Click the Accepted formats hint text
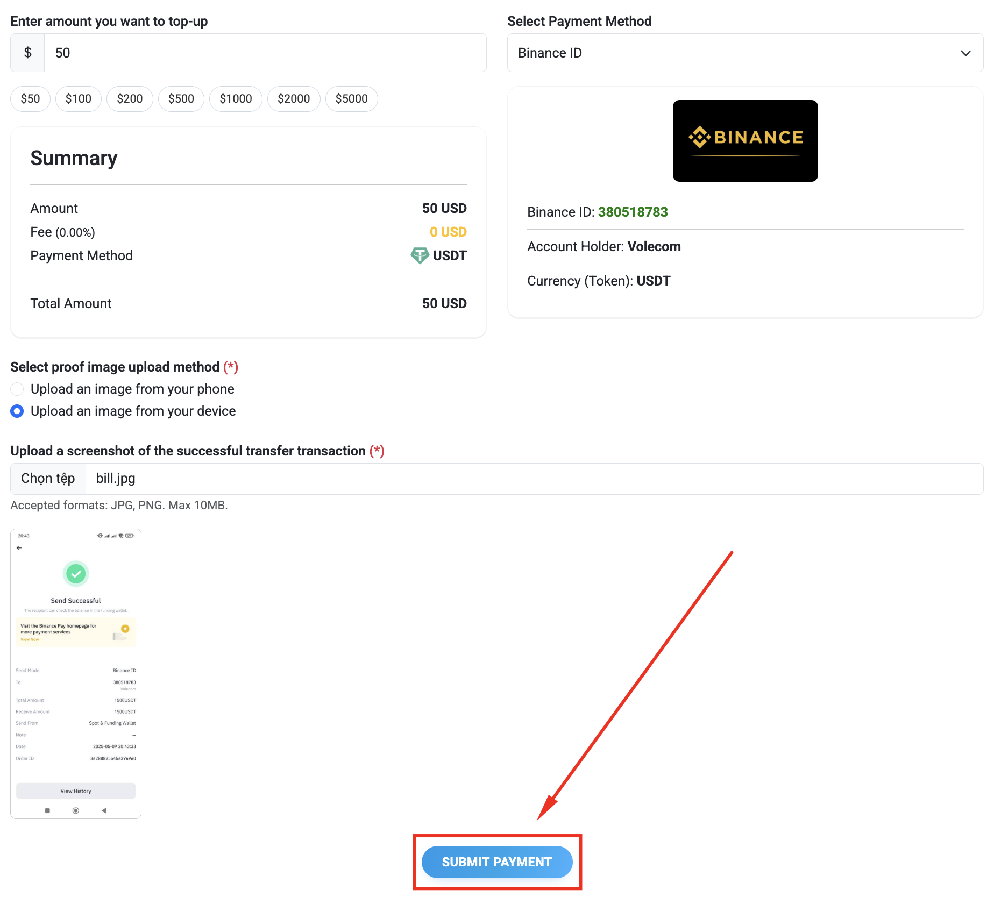This screenshot has height=897, width=994. pos(119,505)
